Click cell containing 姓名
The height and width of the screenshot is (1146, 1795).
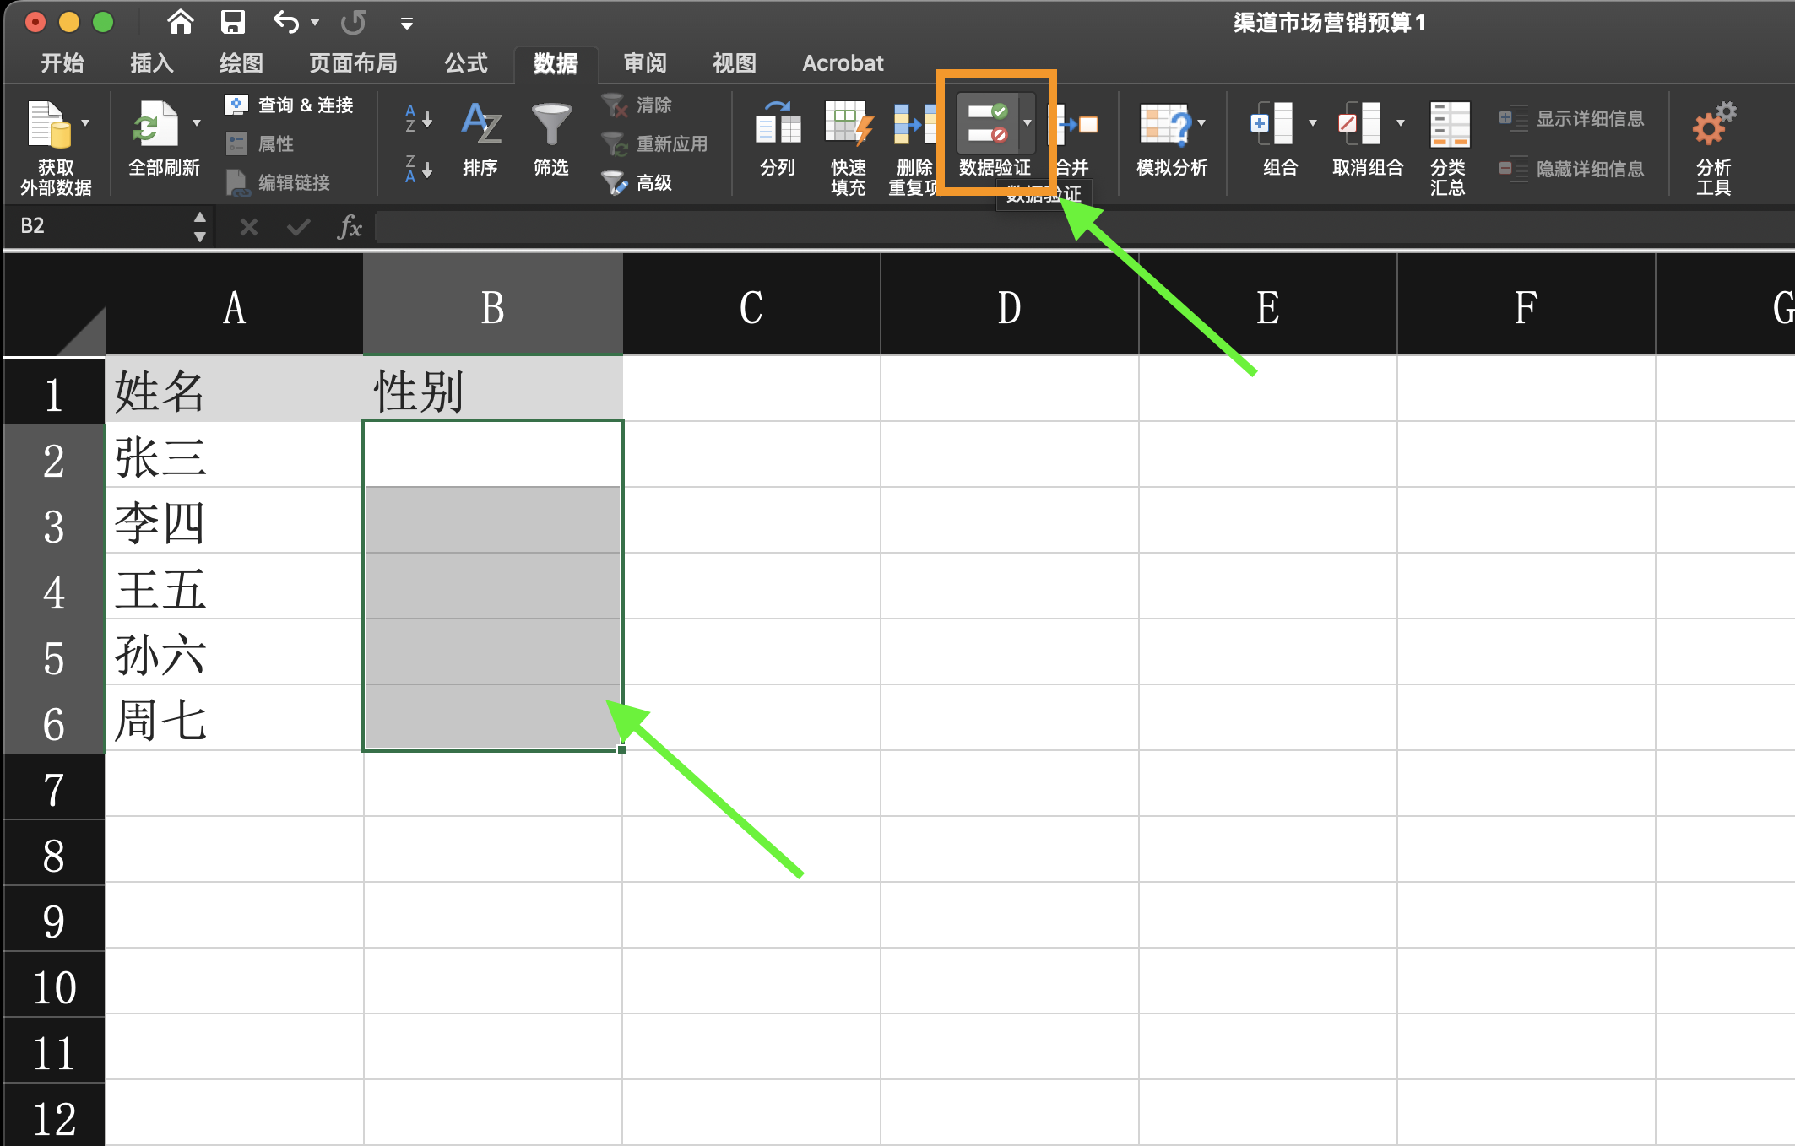point(235,391)
